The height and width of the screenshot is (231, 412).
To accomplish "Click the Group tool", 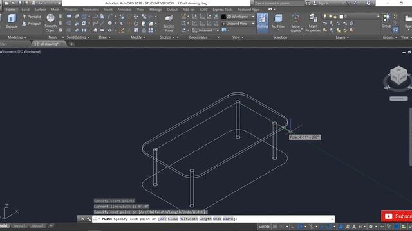I will 386,21.
